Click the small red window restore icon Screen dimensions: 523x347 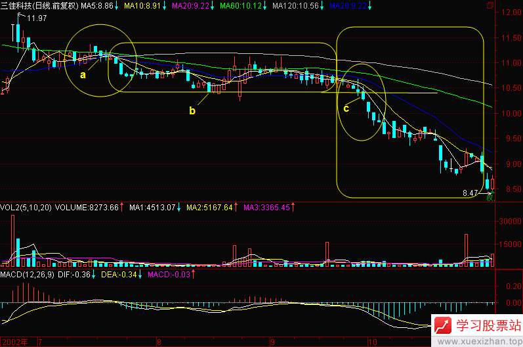tap(490, 5)
